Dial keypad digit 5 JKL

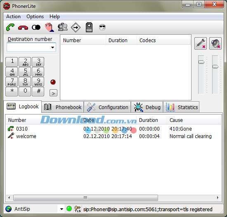point(25,72)
